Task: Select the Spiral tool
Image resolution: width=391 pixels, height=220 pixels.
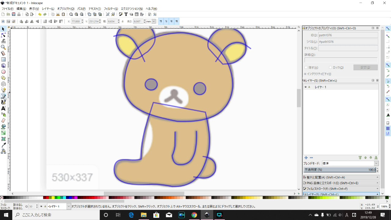Action: tap(3, 84)
